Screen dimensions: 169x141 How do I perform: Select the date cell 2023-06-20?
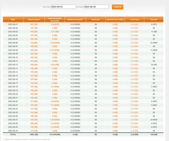pos(13,94)
